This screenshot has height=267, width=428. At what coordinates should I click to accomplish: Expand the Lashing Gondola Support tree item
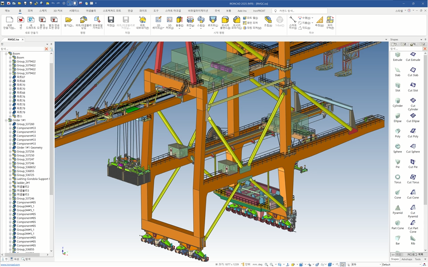10,179
